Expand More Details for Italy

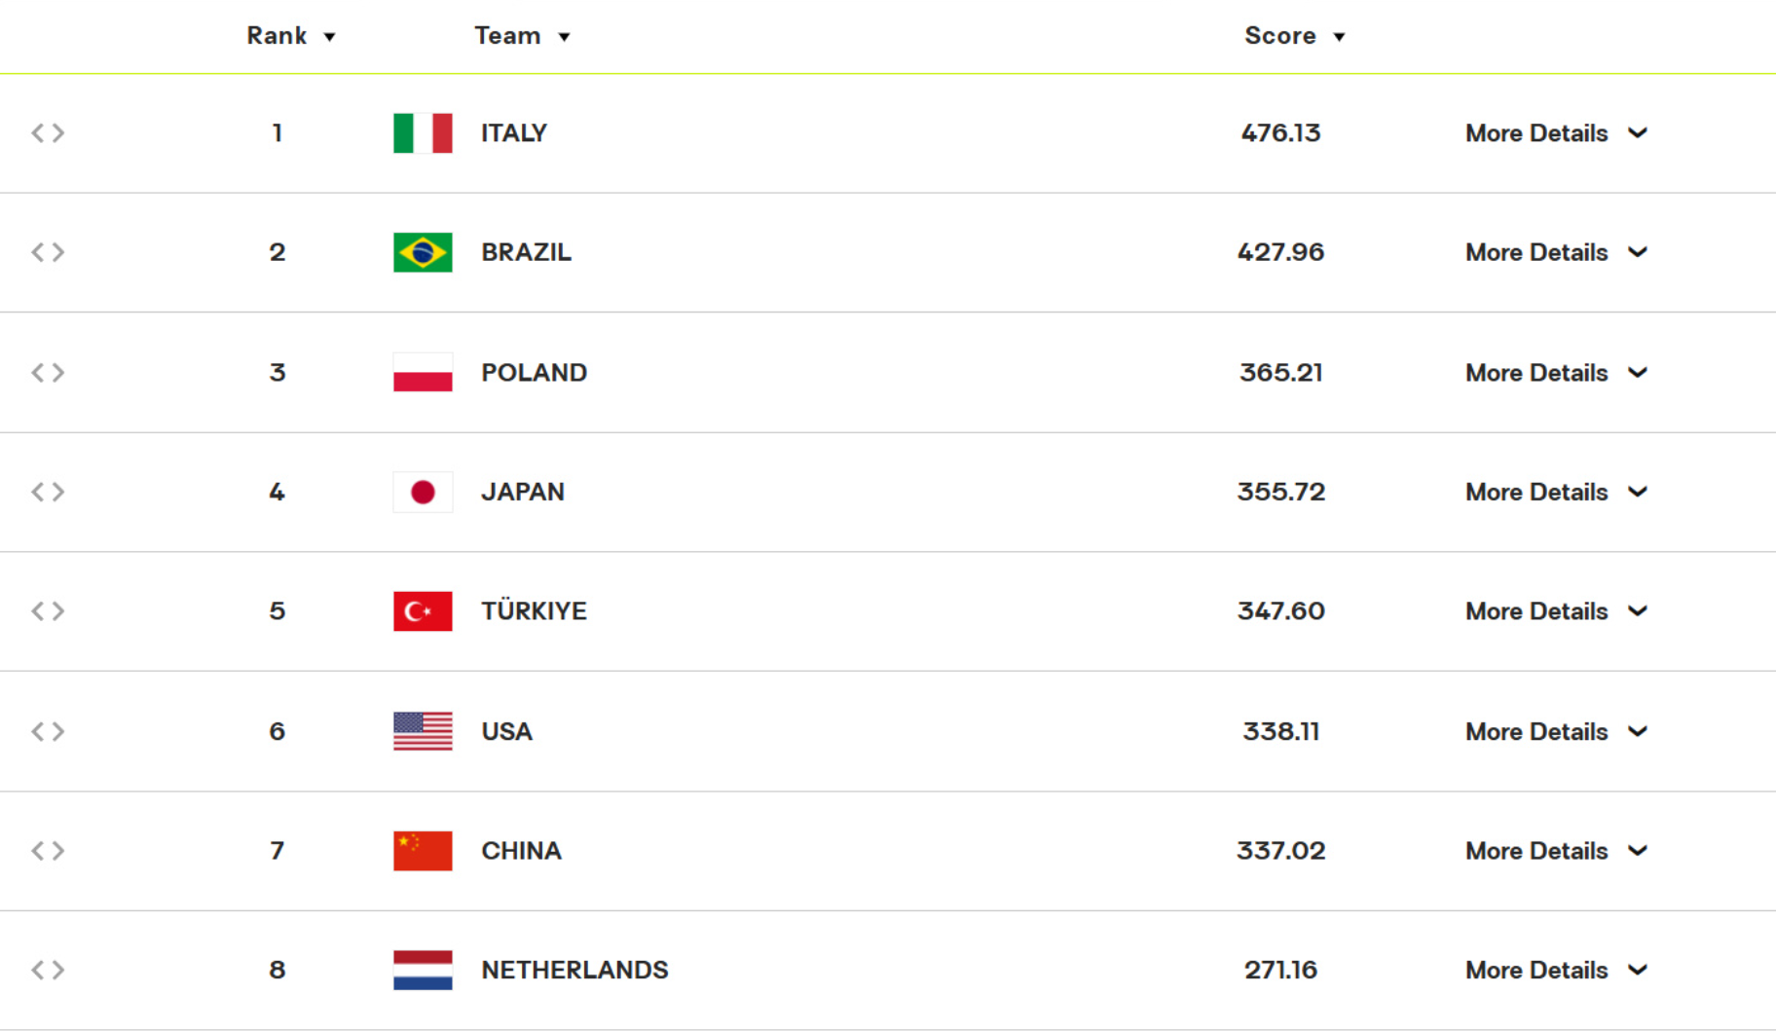[x=1555, y=133]
